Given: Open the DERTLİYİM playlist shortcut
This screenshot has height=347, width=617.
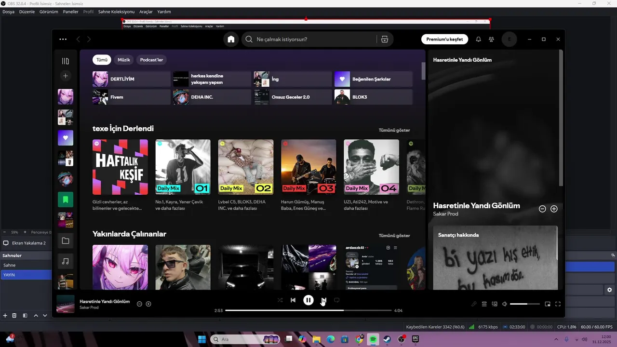Looking at the screenshot, I should click(132, 79).
